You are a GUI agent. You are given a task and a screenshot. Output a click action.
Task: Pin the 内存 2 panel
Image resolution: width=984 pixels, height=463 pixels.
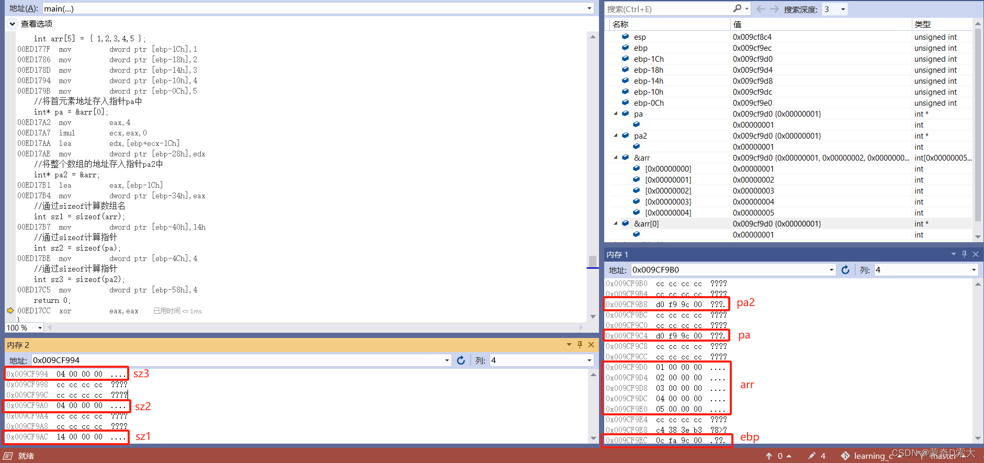click(580, 345)
